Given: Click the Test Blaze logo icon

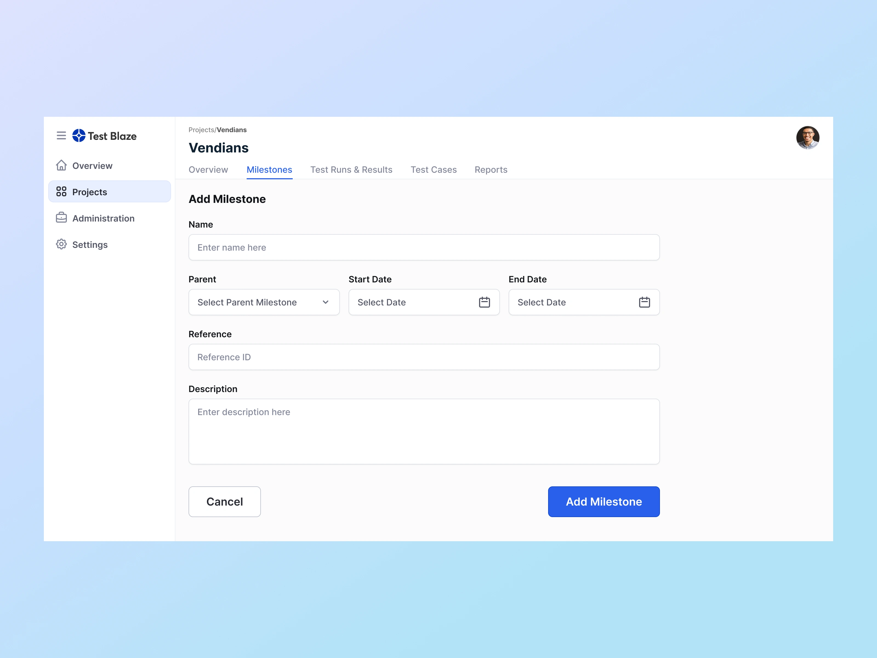Looking at the screenshot, I should (79, 136).
